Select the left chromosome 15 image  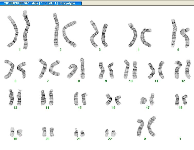point(76,99)
